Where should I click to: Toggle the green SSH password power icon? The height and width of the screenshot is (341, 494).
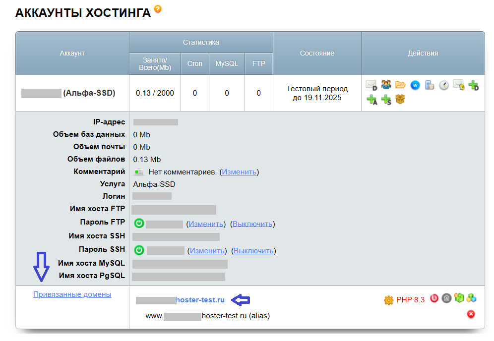point(139,250)
